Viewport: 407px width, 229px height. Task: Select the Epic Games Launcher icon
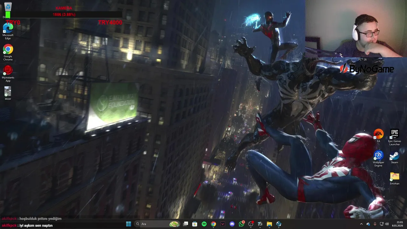[395, 137]
